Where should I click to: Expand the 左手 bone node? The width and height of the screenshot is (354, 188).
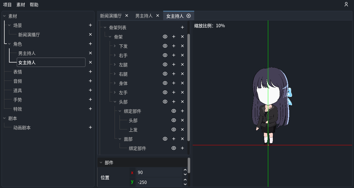point(114,92)
